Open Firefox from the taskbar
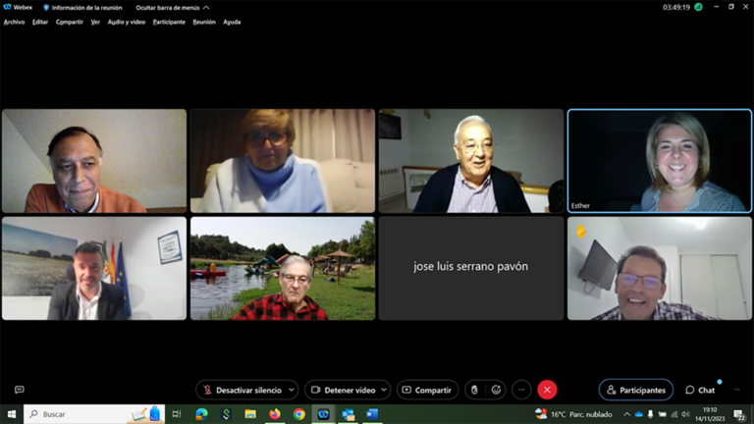Image resolution: width=754 pixels, height=424 pixels. [275, 414]
